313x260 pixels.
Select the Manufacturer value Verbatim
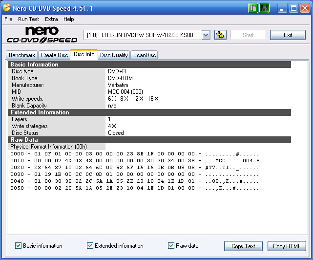pyautogui.click(x=118, y=85)
